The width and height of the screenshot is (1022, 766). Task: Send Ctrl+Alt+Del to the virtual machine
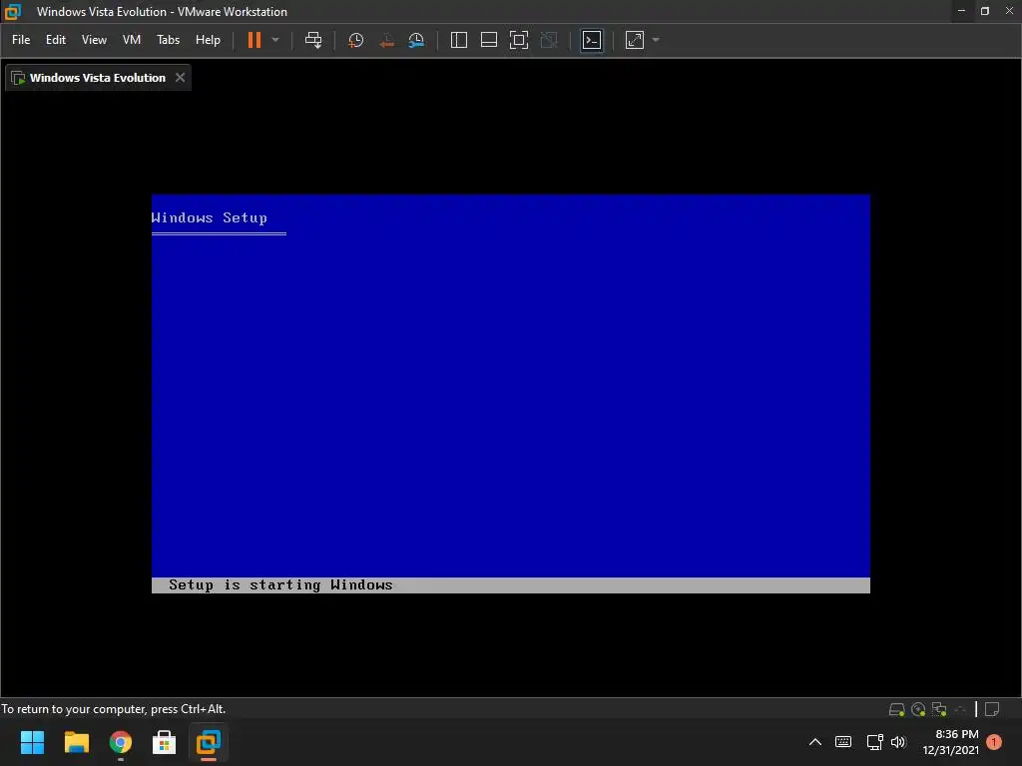[313, 40]
